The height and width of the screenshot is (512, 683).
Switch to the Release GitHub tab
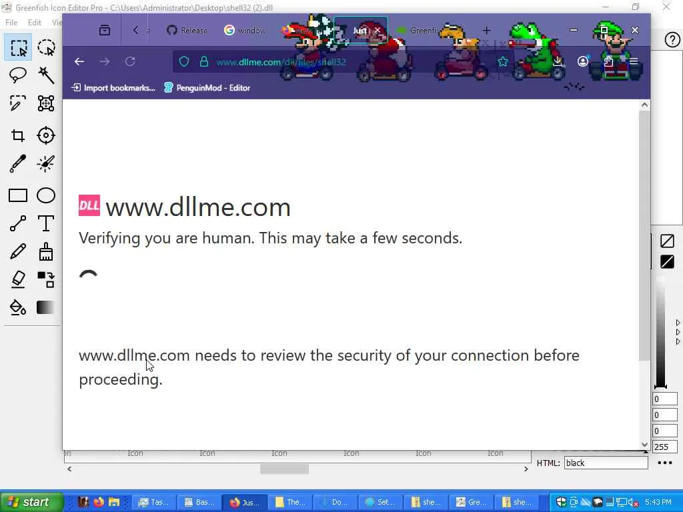187,31
